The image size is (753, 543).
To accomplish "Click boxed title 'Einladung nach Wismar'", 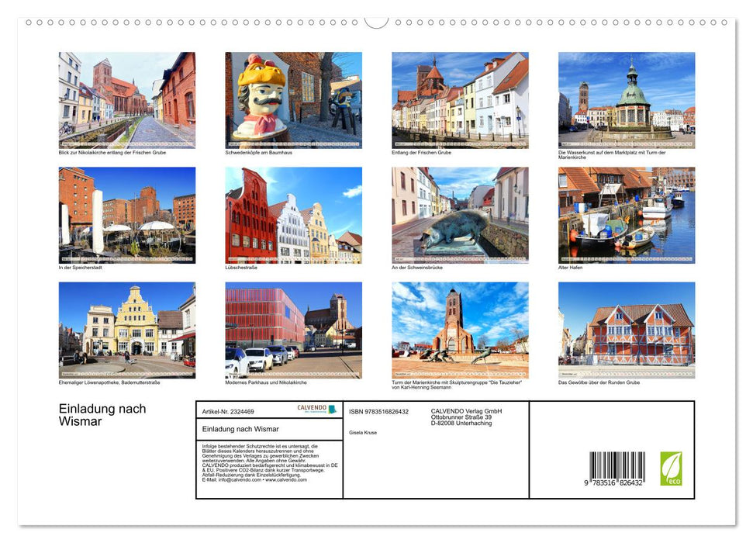I will tap(240, 429).
